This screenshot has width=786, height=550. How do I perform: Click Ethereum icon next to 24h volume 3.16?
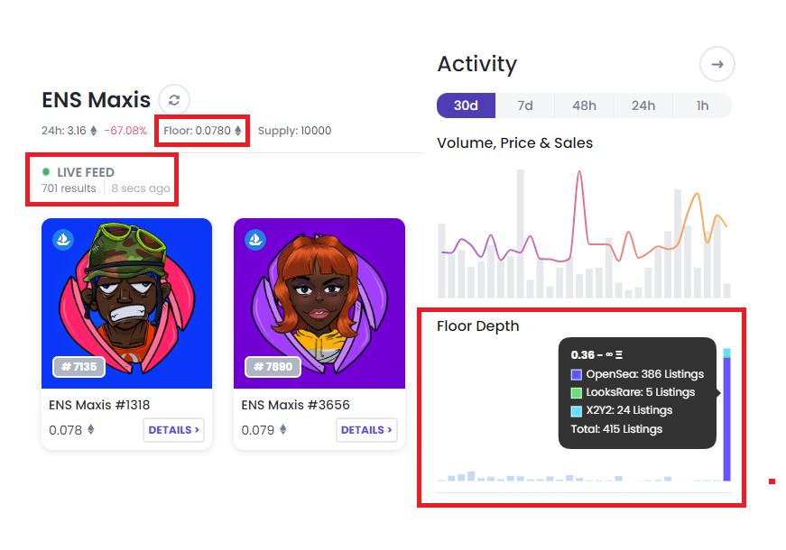coord(93,131)
